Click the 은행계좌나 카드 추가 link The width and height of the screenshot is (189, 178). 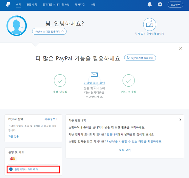pyautogui.click(x=26, y=169)
